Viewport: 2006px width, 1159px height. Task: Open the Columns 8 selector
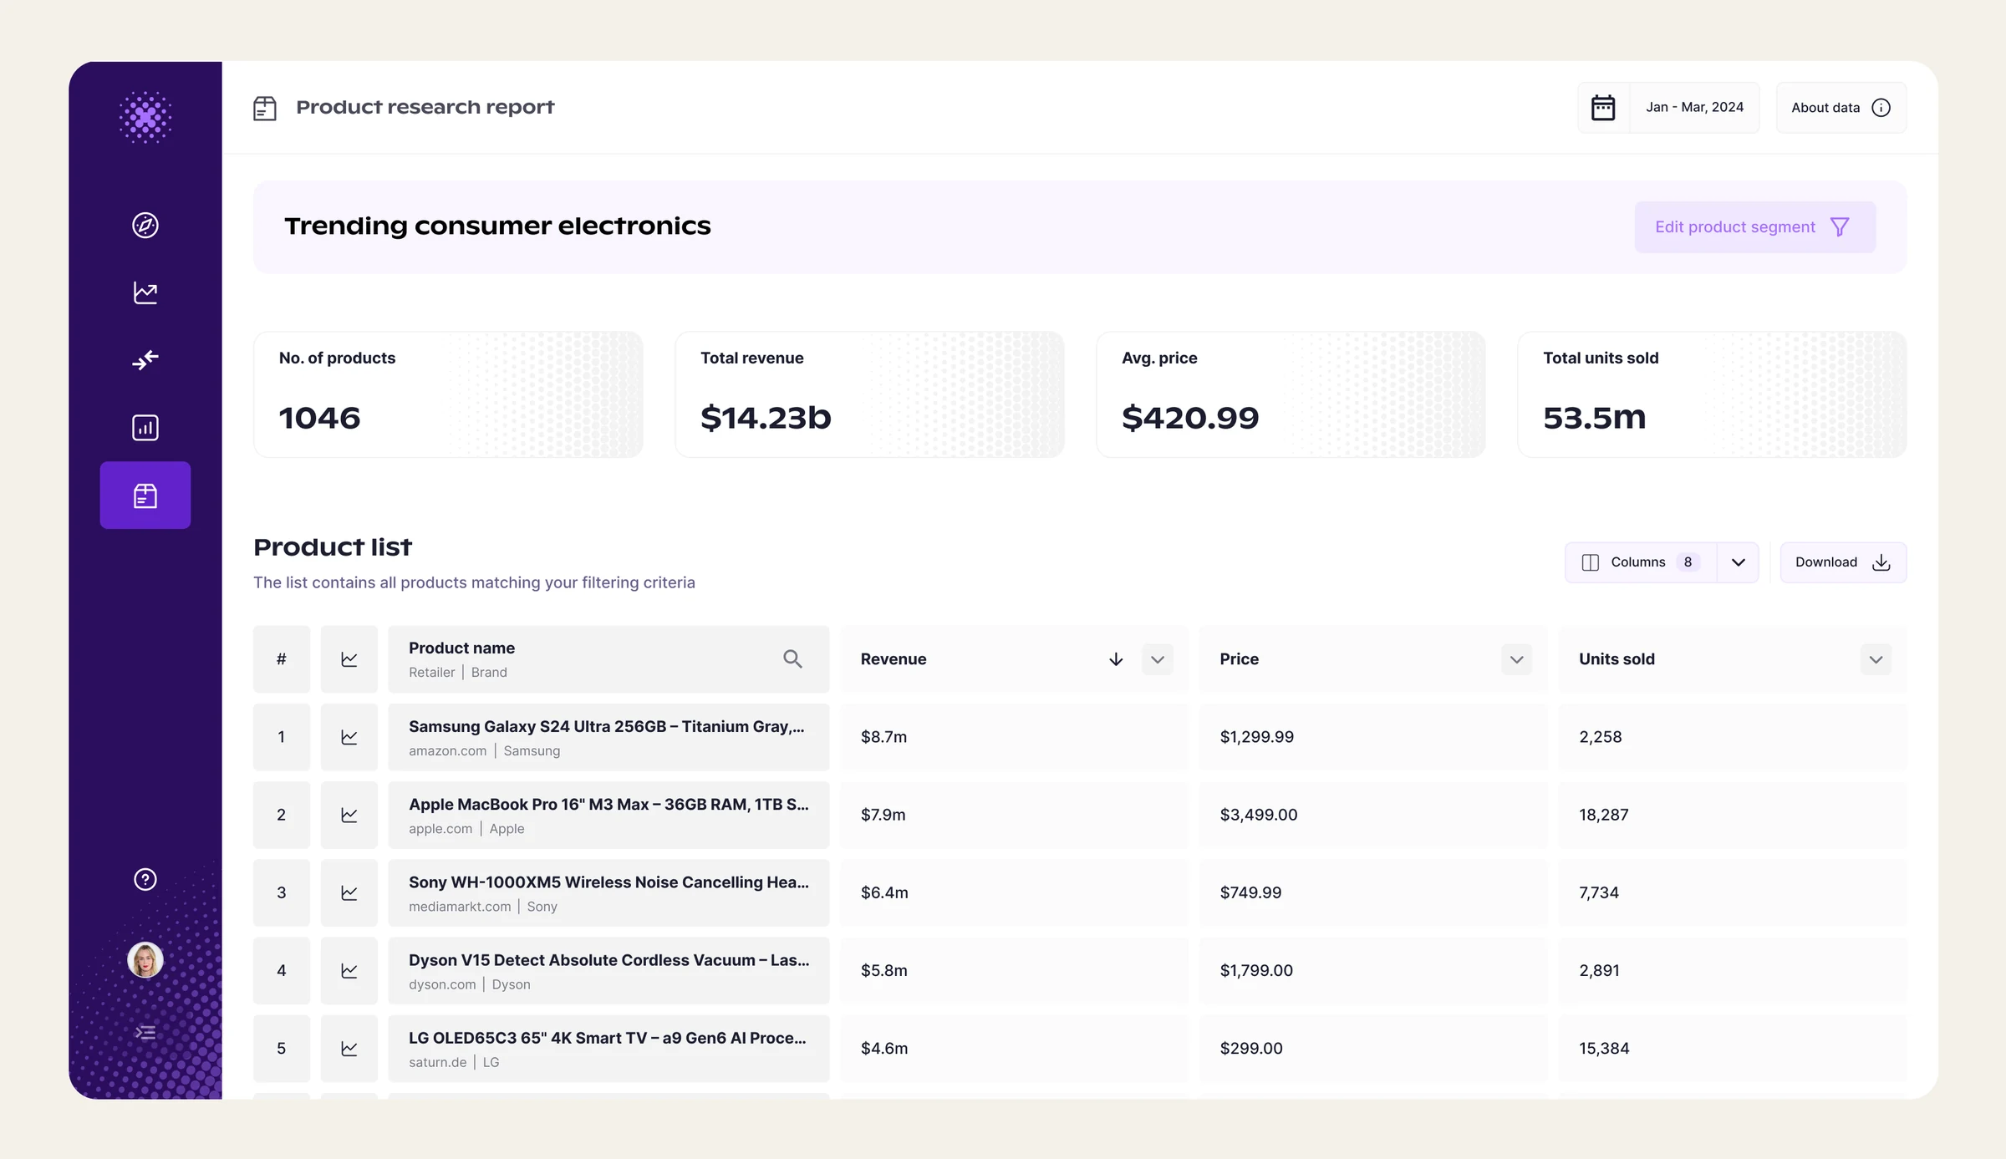click(1640, 562)
